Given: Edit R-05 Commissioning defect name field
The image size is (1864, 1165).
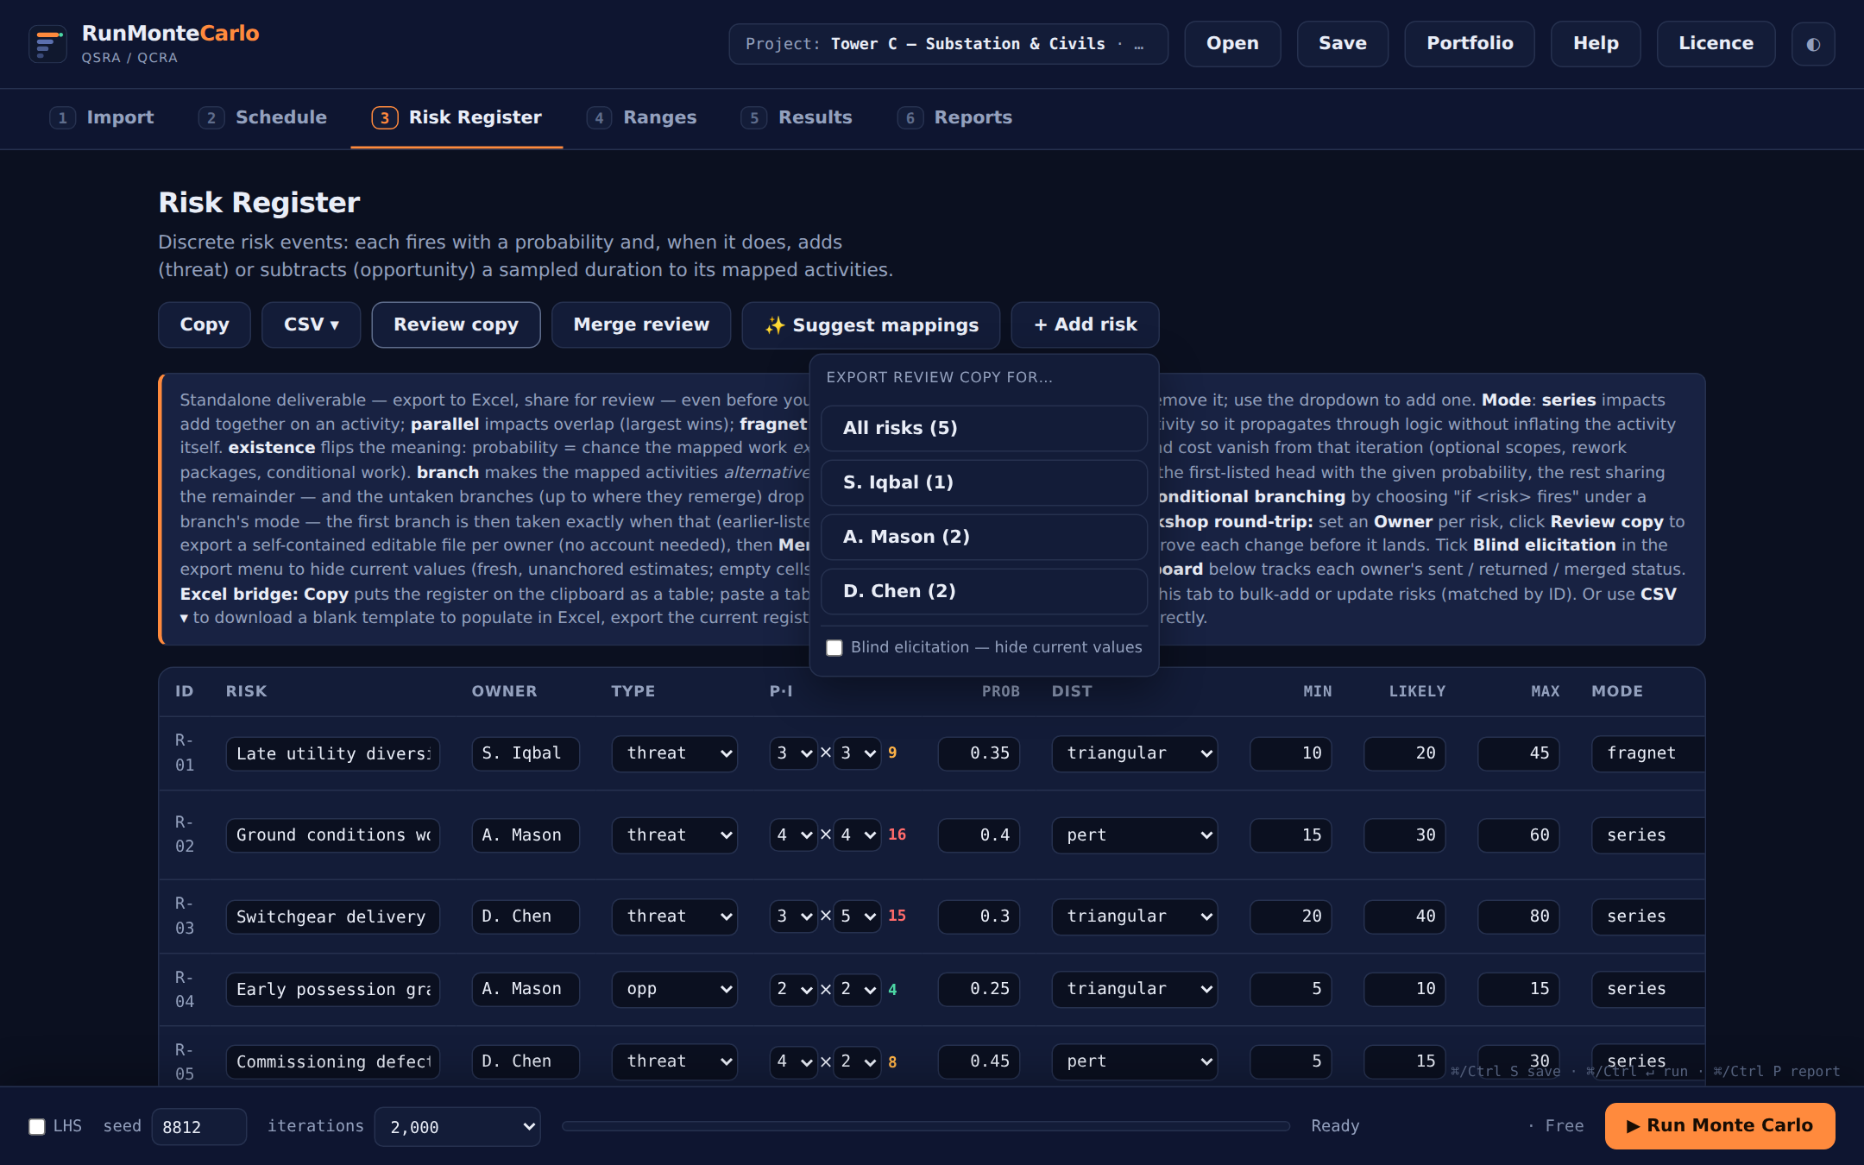Looking at the screenshot, I should [333, 1061].
